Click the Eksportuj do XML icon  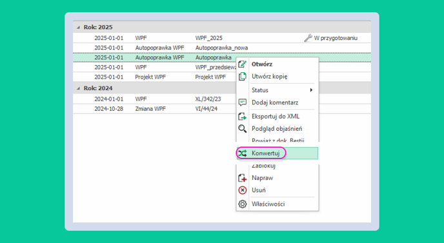243,116
